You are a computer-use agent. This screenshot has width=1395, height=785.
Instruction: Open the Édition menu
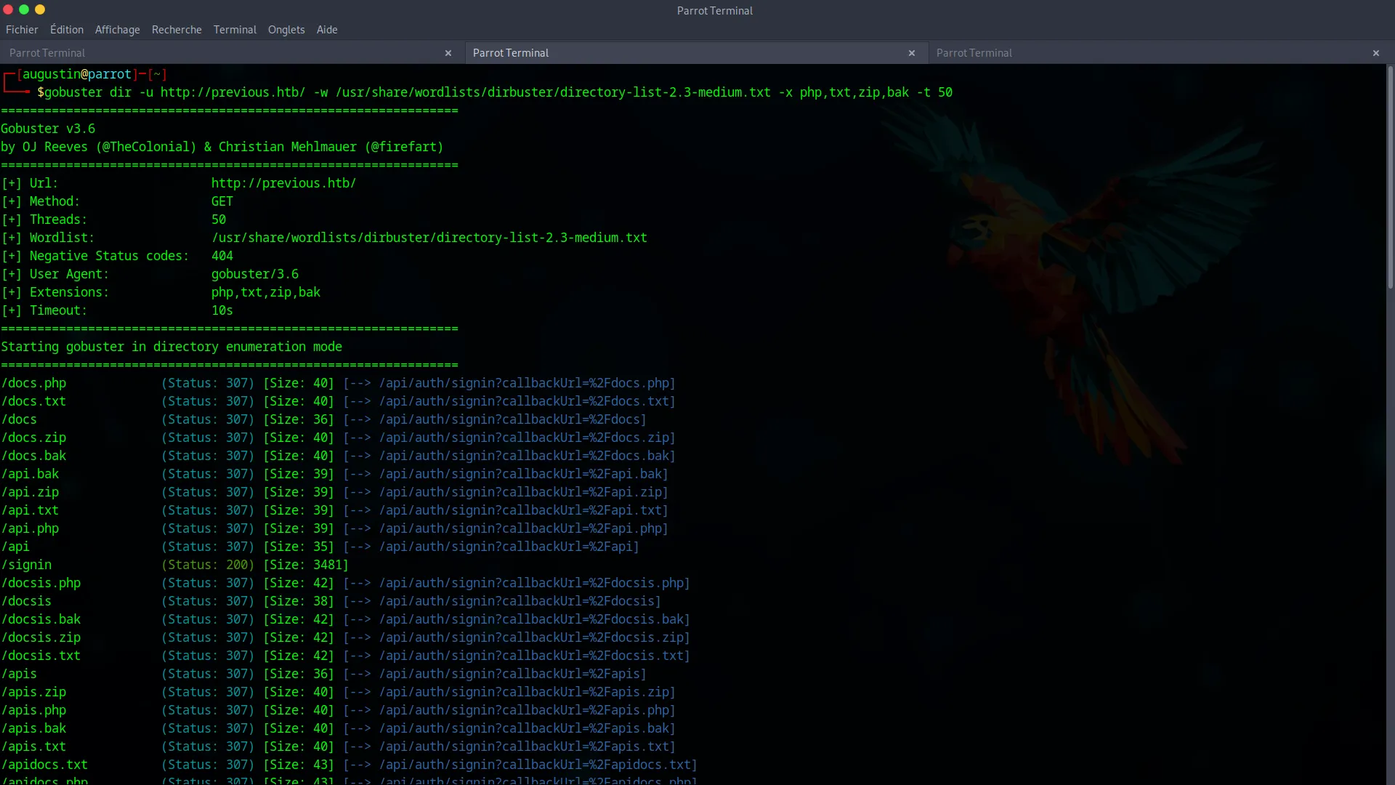[x=67, y=30]
